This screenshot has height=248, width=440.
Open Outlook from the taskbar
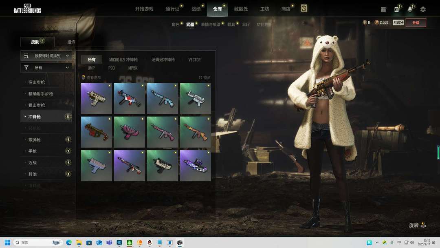[x=99, y=242]
